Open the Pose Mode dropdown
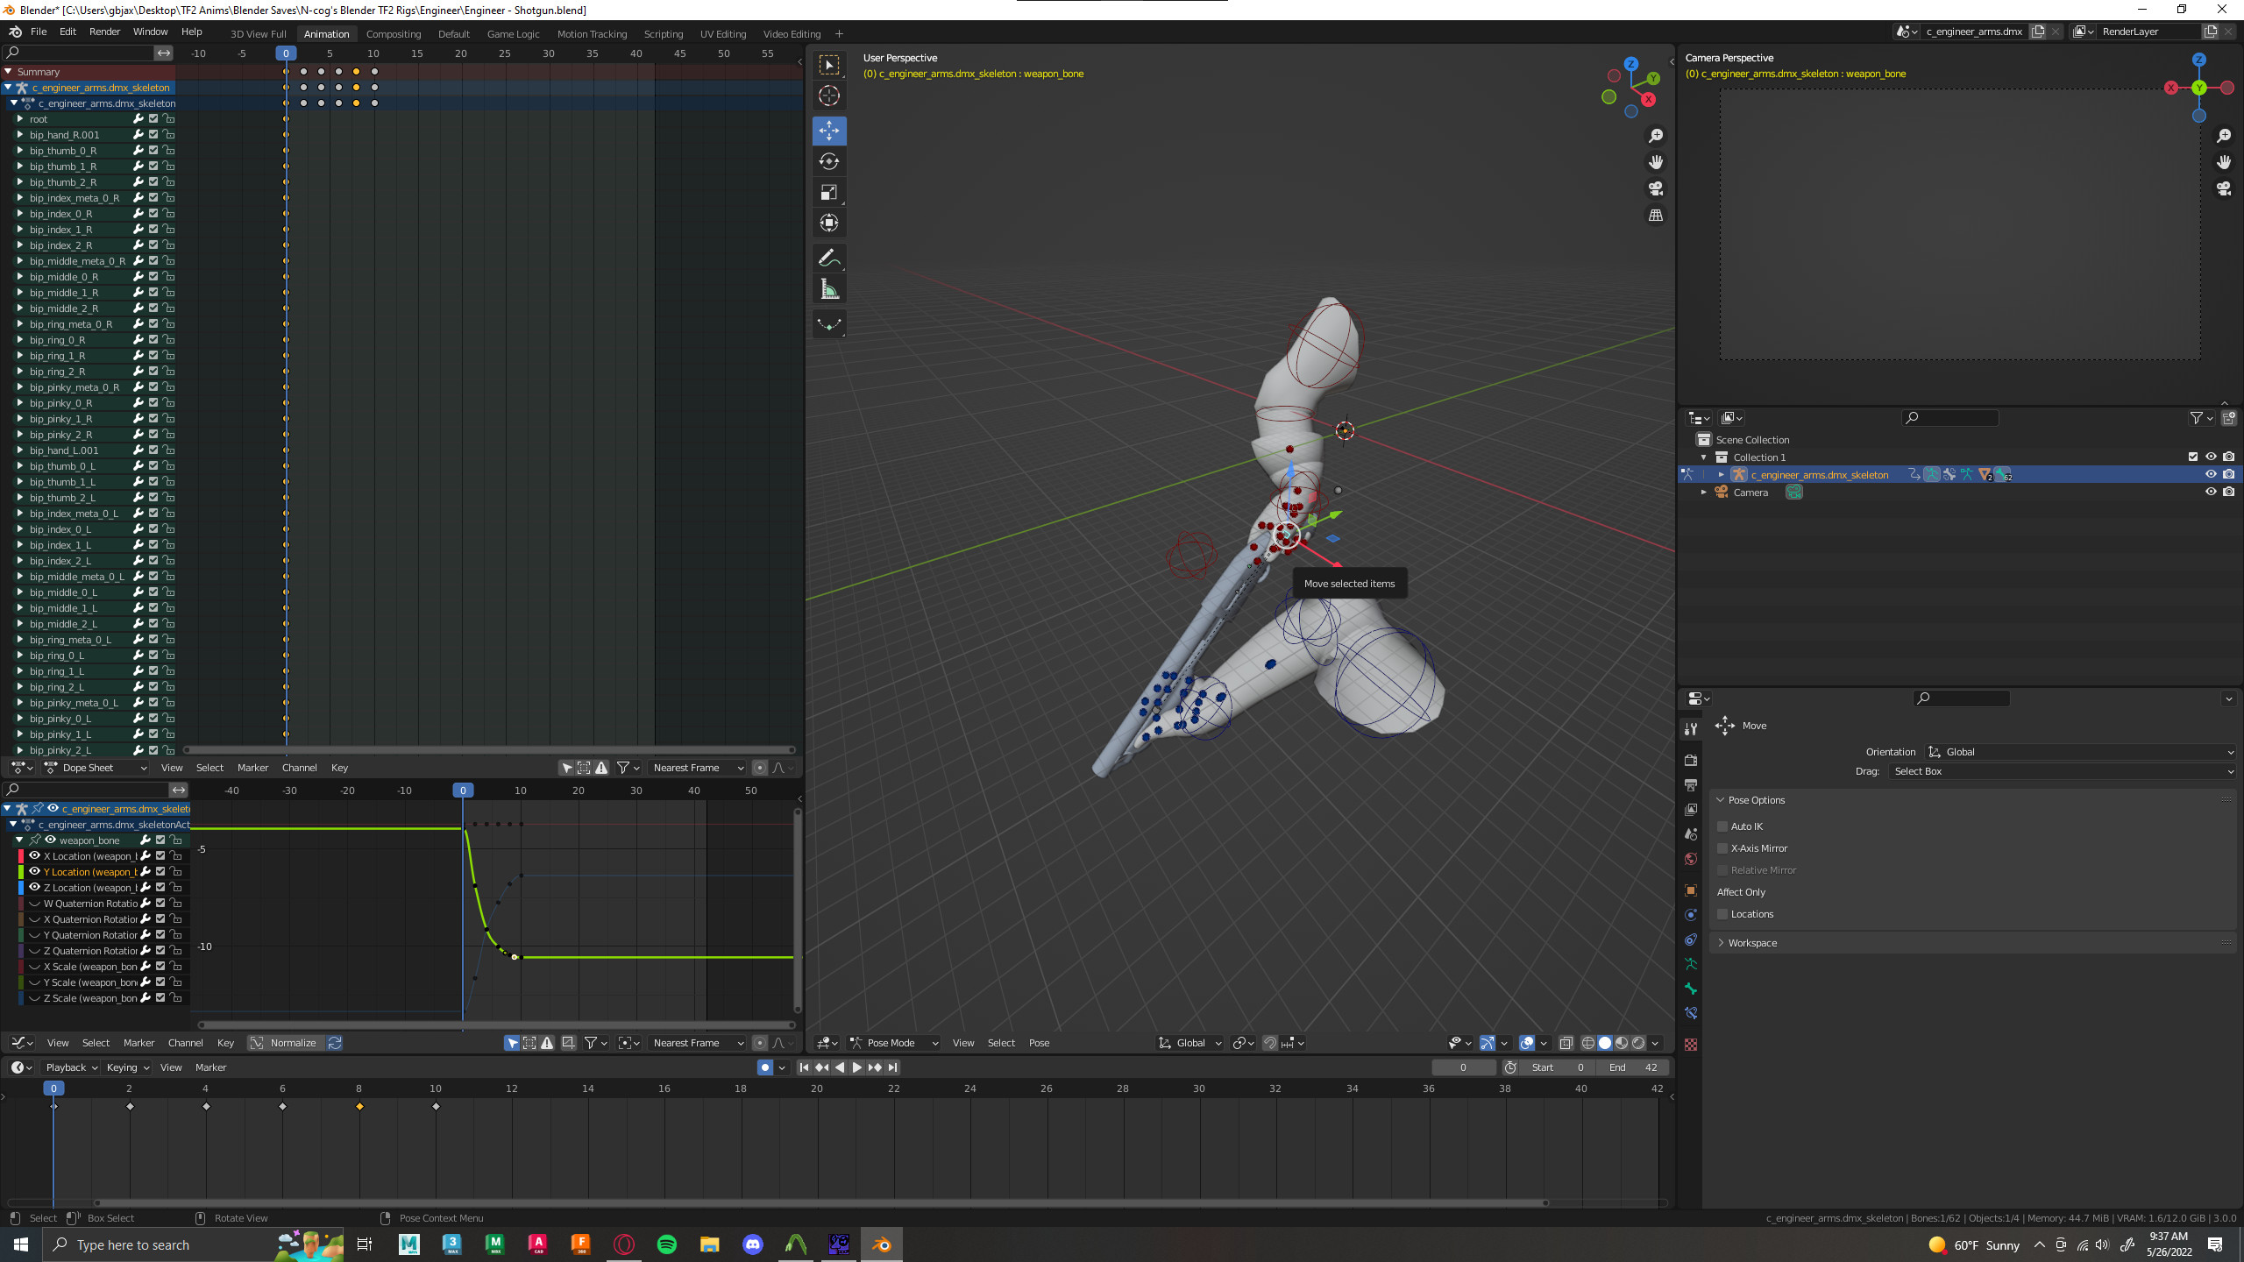 891,1042
